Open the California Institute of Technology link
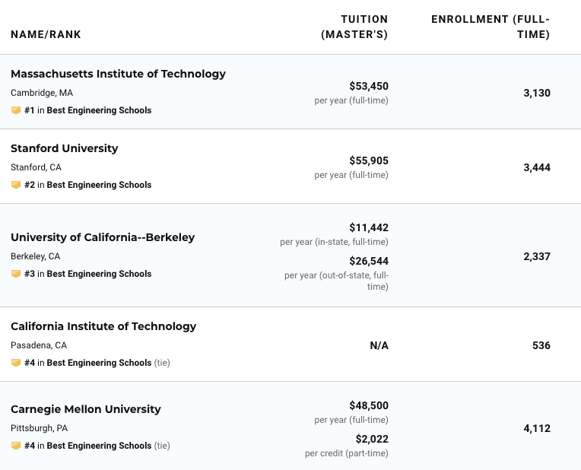This screenshot has width=581, height=470. (103, 326)
